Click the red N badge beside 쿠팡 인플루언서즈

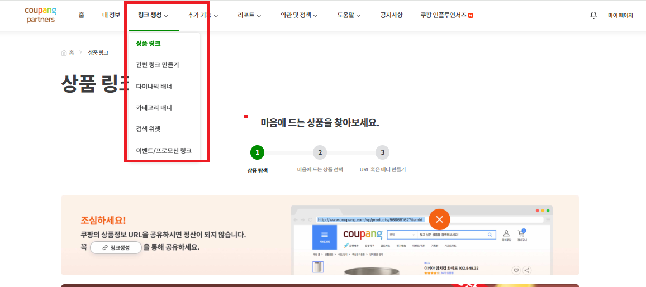(471, 16)
